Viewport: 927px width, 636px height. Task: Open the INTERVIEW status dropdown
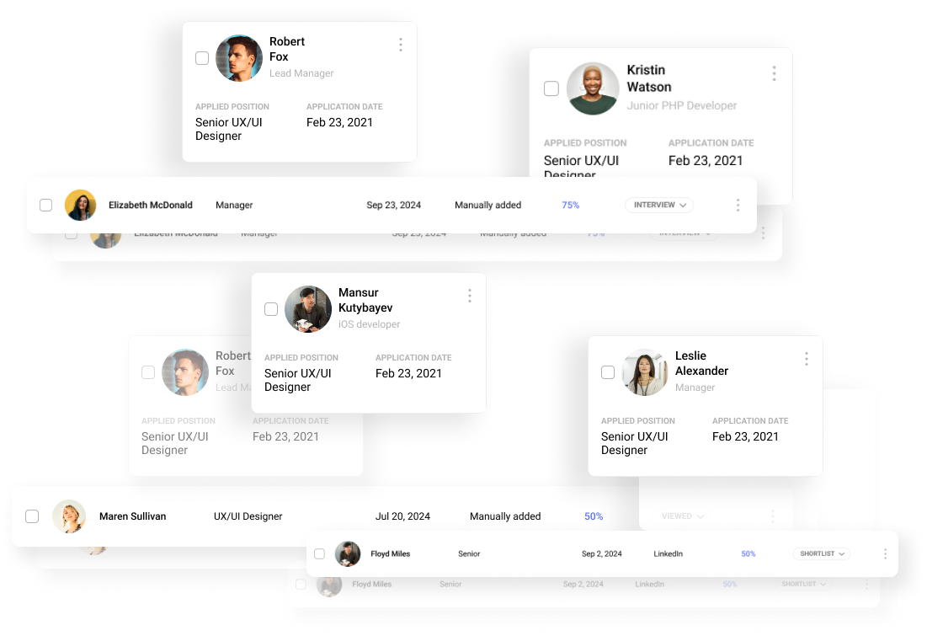coord(658,205)
